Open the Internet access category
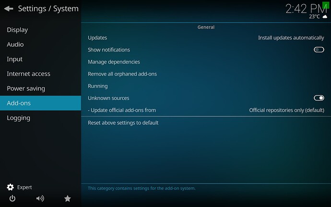Image resolution: width=331 pixels, height=207 pixels. [40, 74]
